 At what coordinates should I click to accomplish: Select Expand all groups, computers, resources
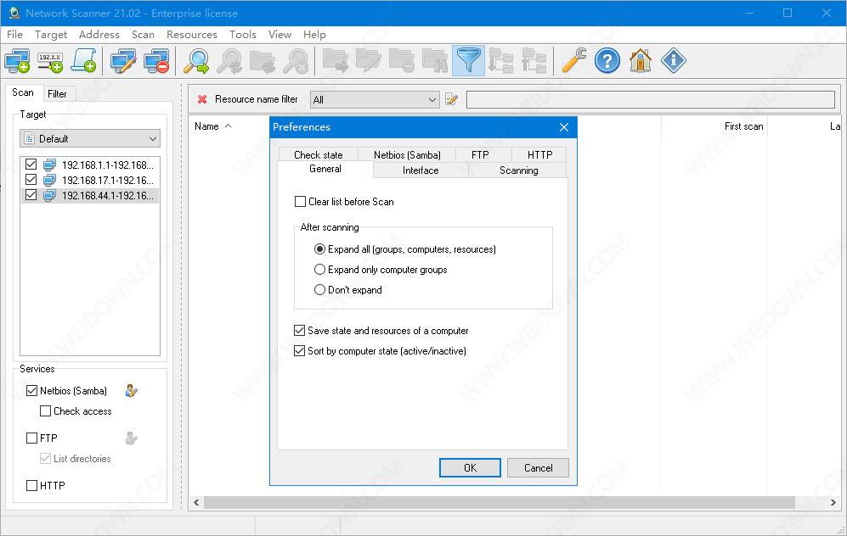tap(319, 249)
